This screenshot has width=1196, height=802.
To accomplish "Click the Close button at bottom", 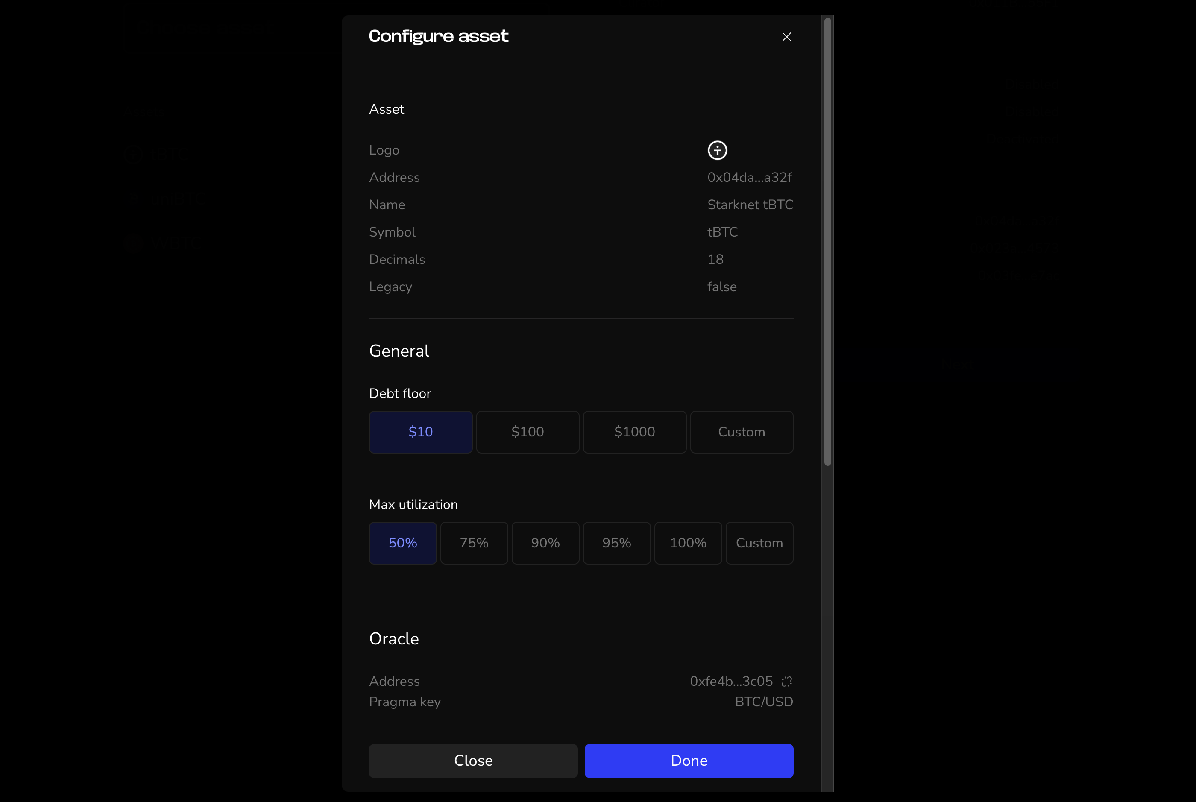I will point(473,761).
